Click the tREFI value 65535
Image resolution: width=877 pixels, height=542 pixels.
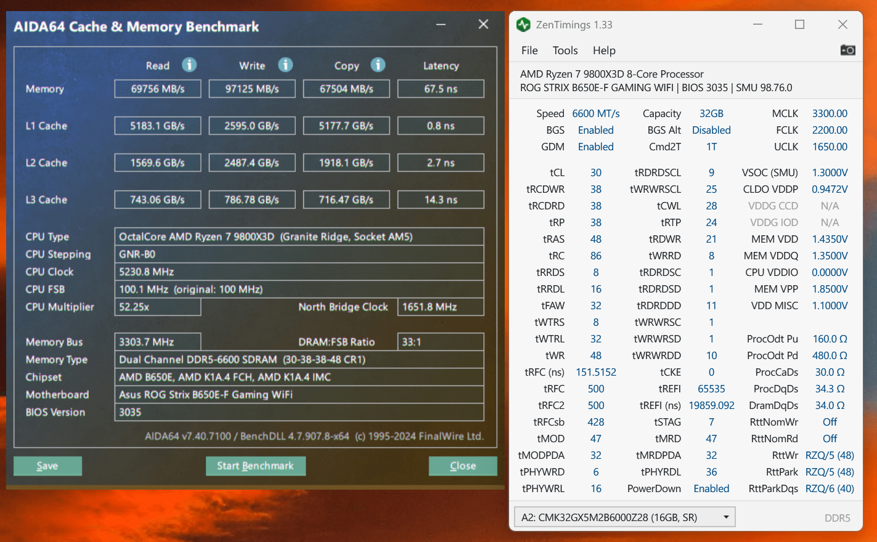[711, 389]
